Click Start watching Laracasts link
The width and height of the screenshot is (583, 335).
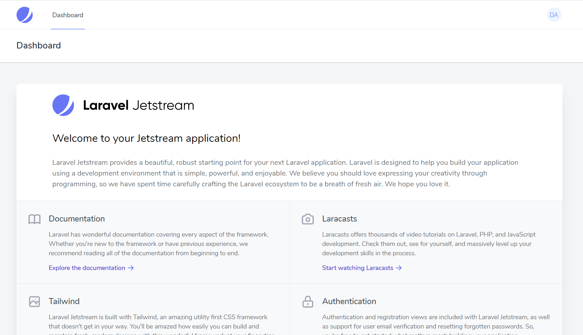362,268
